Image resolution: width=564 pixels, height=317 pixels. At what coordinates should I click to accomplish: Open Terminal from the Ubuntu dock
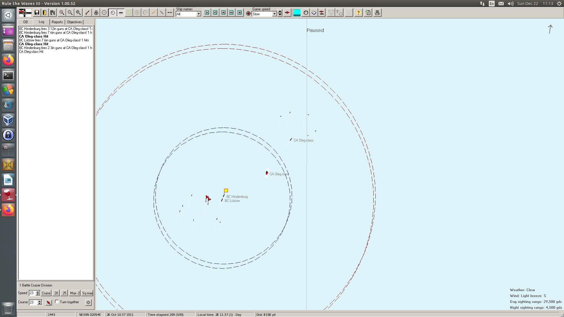pos(8,75)
